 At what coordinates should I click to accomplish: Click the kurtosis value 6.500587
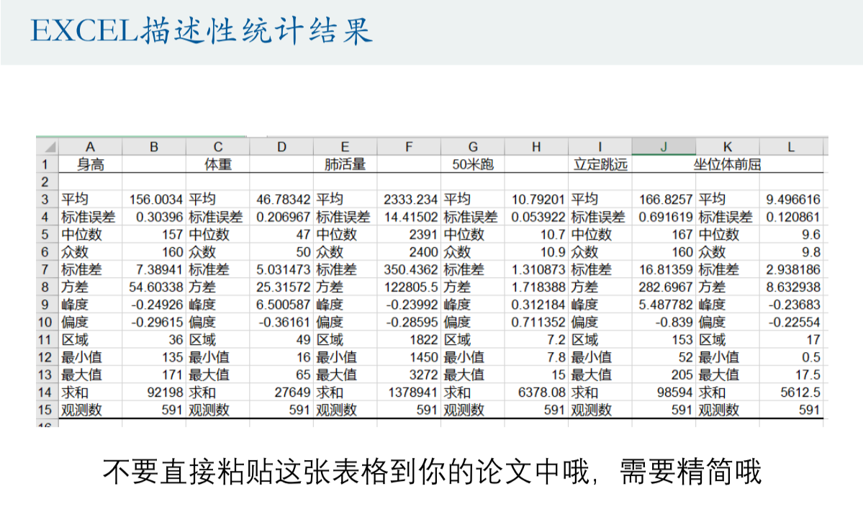pyautogui.click(x=284, y=305)
